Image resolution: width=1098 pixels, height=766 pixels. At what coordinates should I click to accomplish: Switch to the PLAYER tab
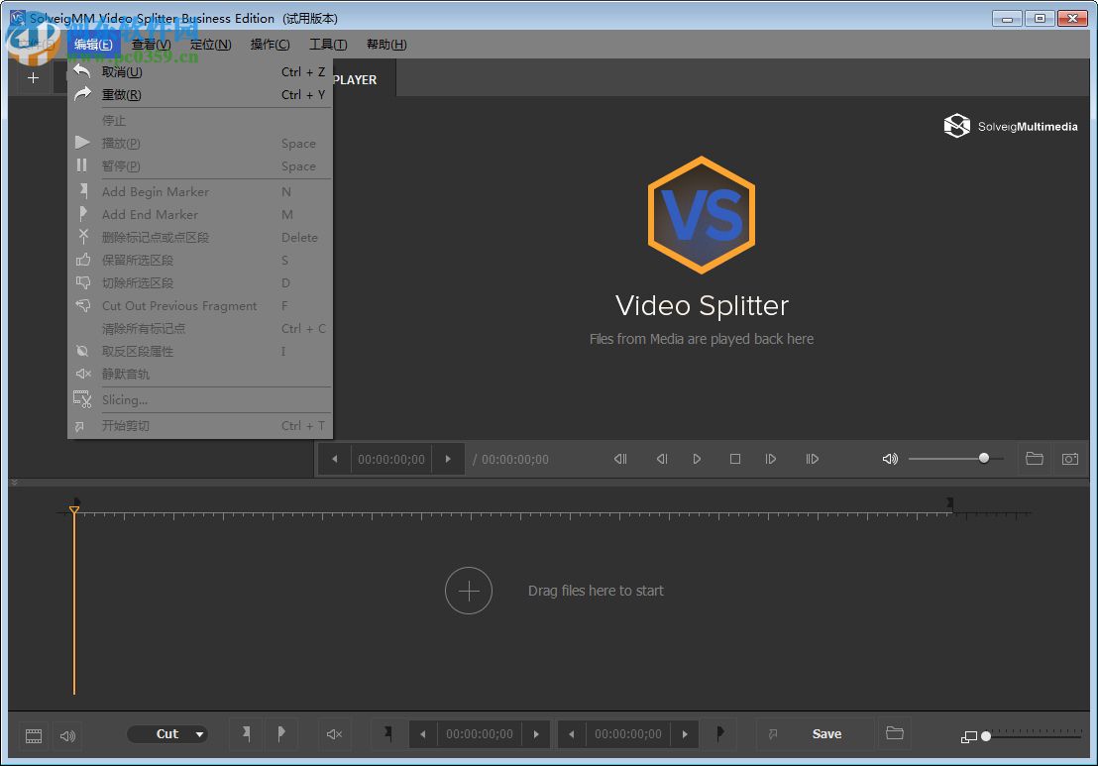pos(354,78)
